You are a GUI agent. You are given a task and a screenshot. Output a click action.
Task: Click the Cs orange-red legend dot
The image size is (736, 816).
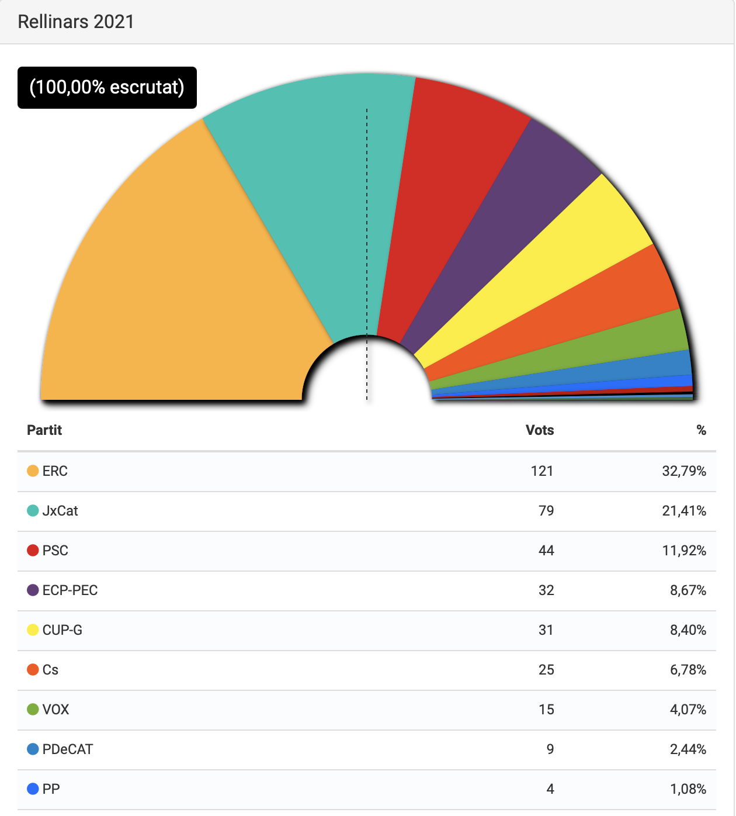(x=33, y=670)
